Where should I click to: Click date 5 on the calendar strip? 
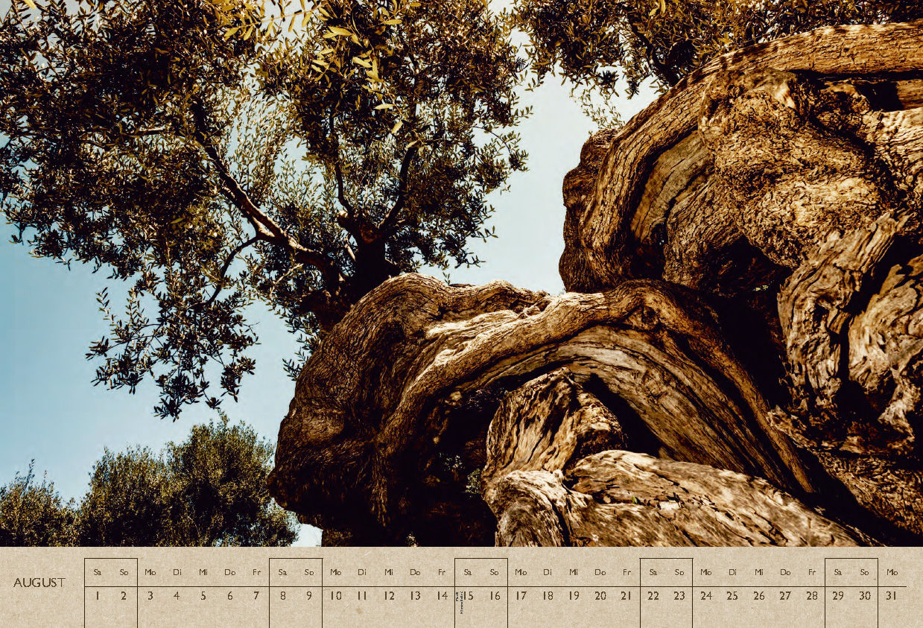point(203,596)
